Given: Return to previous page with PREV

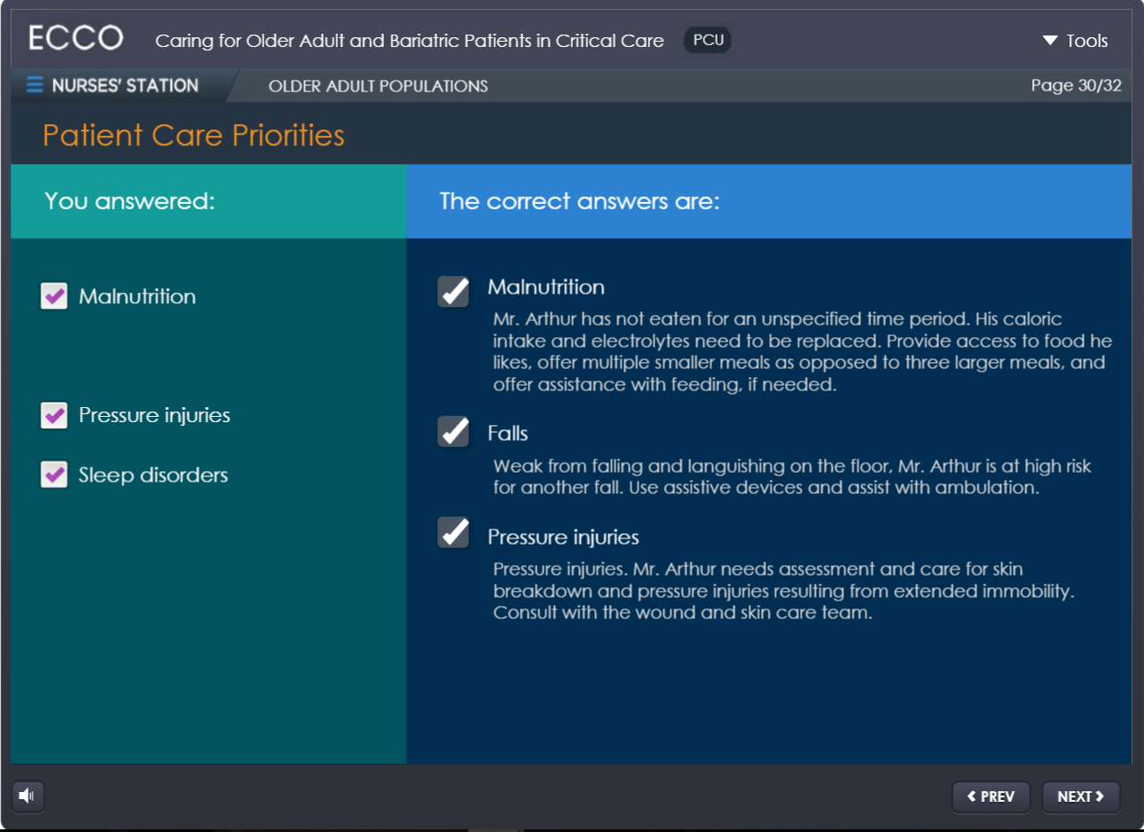Looking at the screenshot, I should 991,797.
